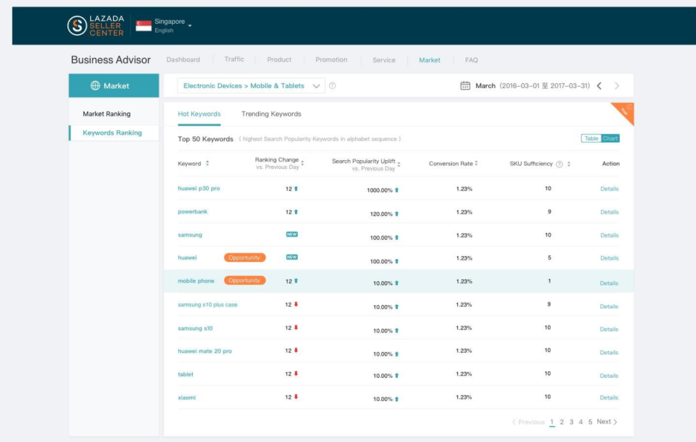This screenshot has height=442, width=696.
Task: Go to page 3 of keywords
Action: pyautogui.click(x=571, y=422)
